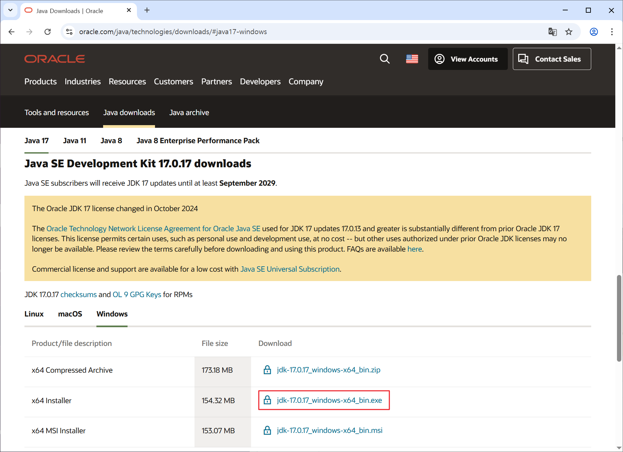The height and width of the screenshot is (452, 623).
Task: Click the Contact Sales button
Action: [x=552, y=59]
